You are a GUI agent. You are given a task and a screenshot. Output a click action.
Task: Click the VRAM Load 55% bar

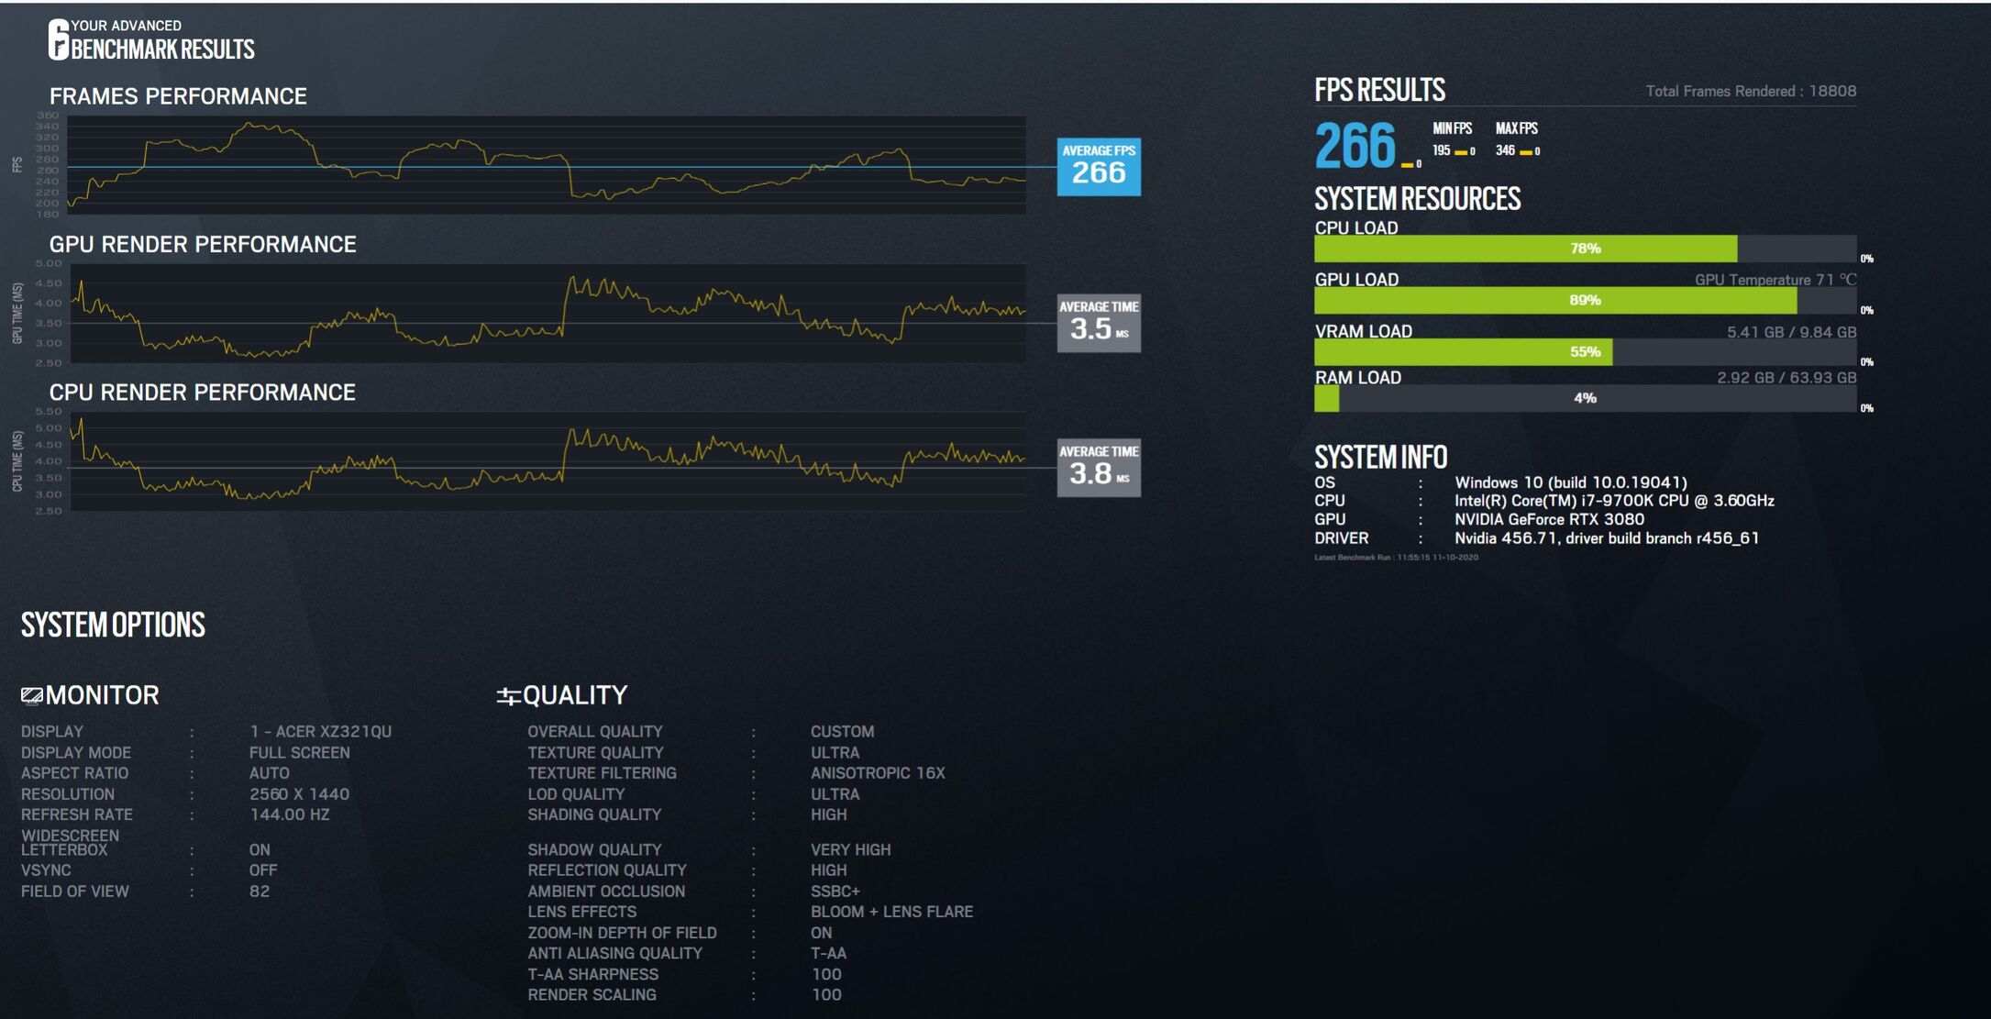pos(1584,352)
